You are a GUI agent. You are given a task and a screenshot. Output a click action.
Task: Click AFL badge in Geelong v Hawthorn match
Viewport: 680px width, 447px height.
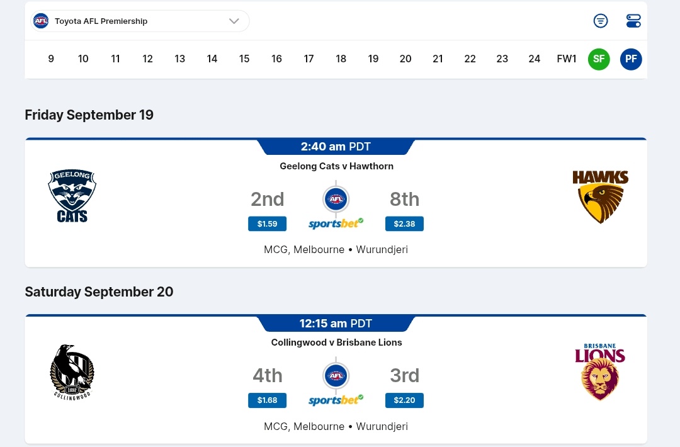[336, 199]
